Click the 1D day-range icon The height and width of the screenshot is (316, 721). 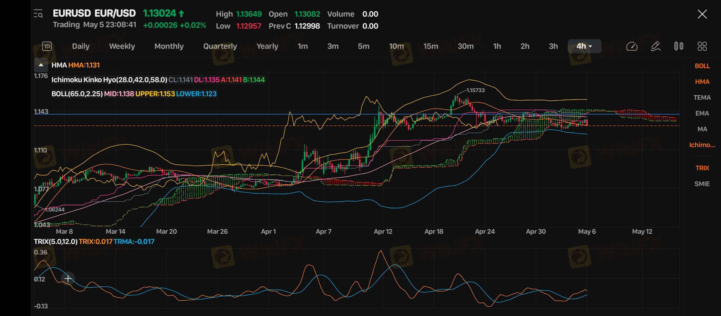pos(47,46)
